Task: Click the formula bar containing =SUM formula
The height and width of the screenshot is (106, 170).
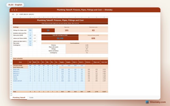Action: (x=27, y=14)
